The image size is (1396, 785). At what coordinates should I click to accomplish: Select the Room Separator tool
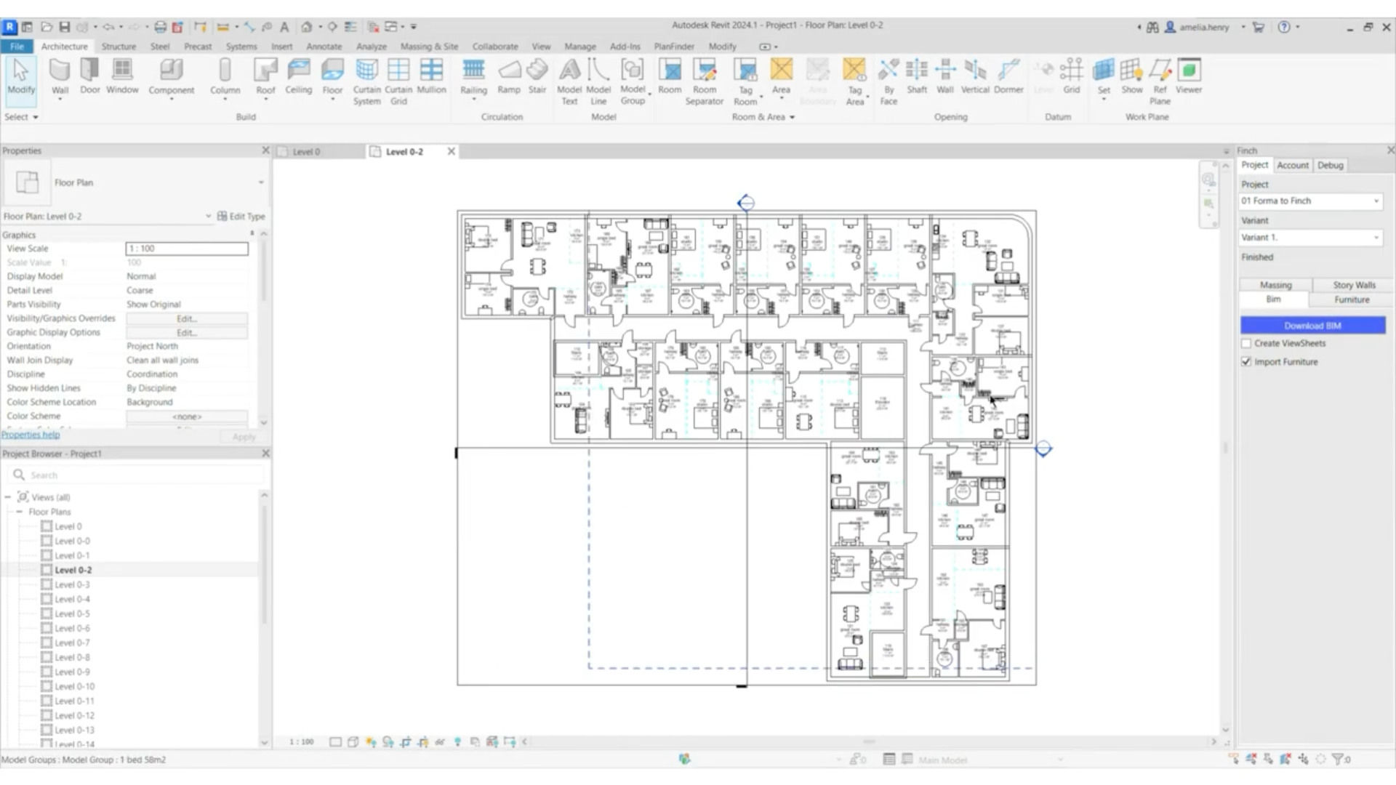coord(704,80)
